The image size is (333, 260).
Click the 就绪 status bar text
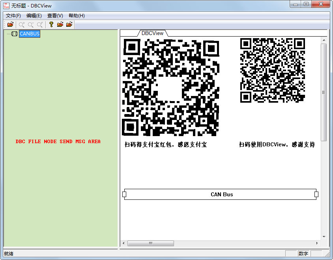9,253
